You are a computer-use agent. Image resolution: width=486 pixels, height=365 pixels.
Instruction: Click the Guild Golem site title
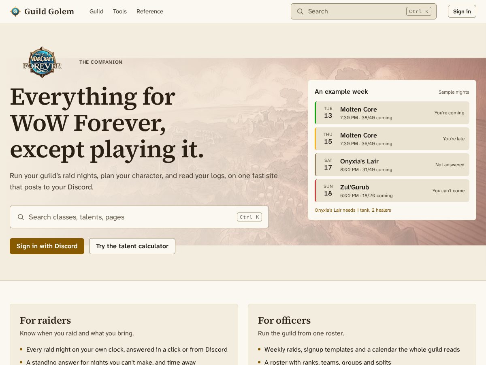coord(49,11)
